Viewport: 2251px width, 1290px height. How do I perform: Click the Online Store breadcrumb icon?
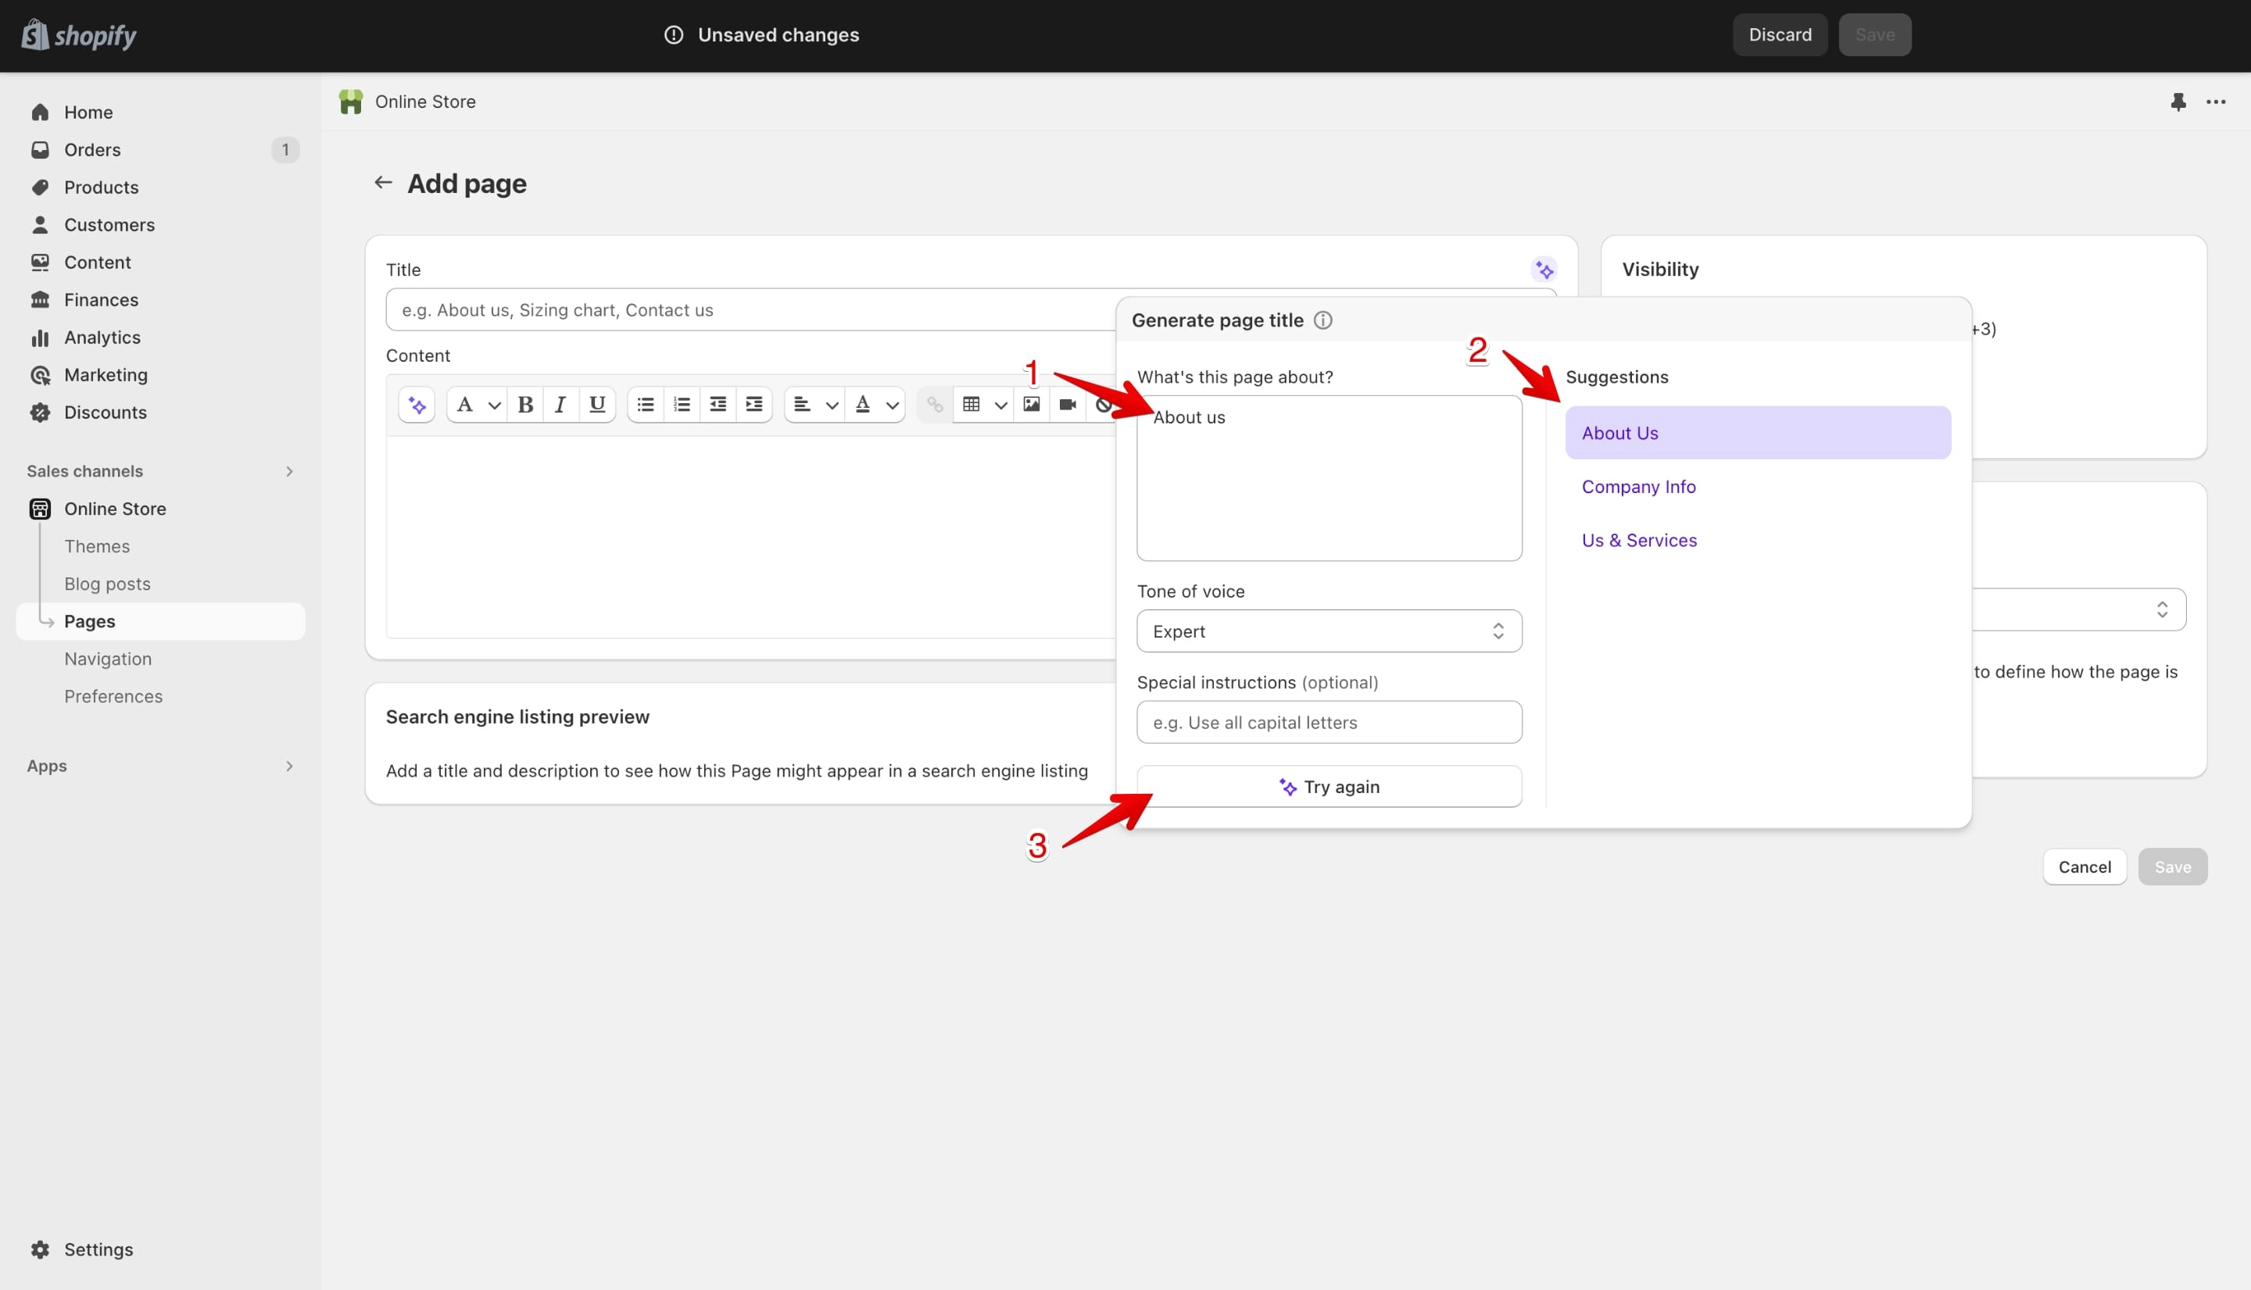[x=351, y=102]
